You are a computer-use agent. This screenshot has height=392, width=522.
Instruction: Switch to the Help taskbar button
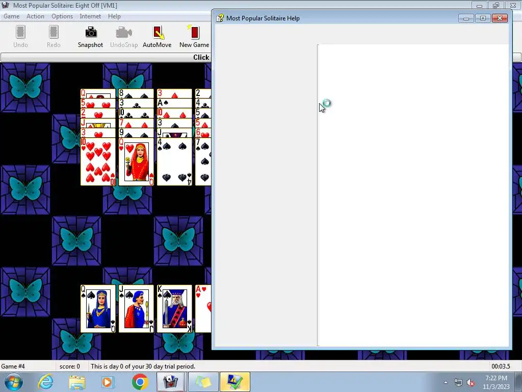[234, 382]
